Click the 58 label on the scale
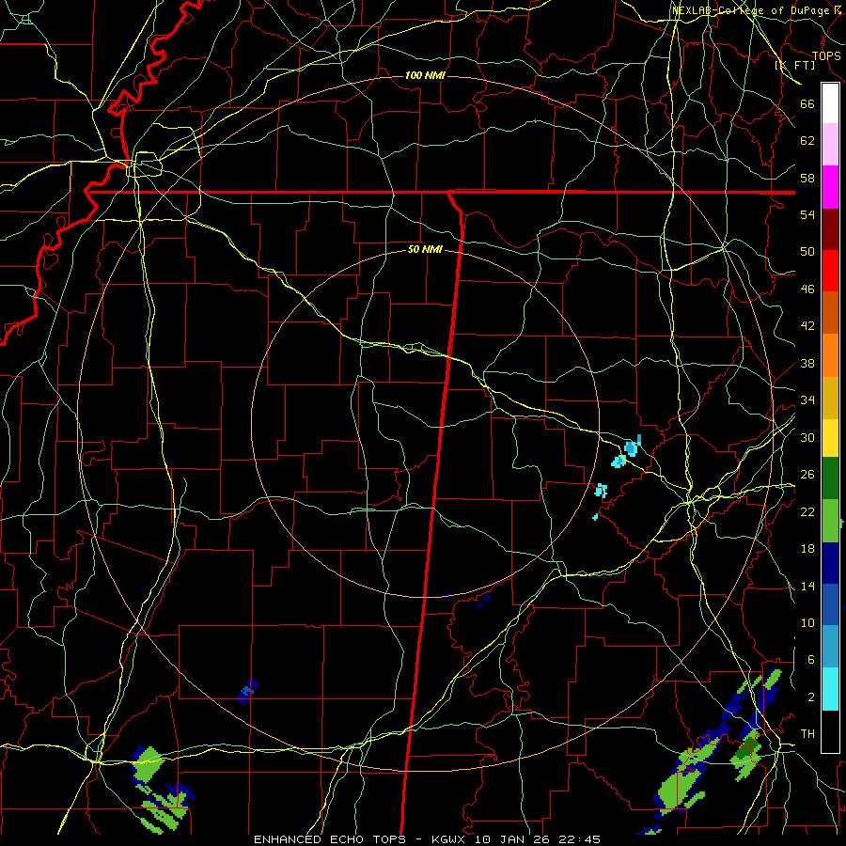Viewport: 846px width, 846px height. tap(807, 178)
